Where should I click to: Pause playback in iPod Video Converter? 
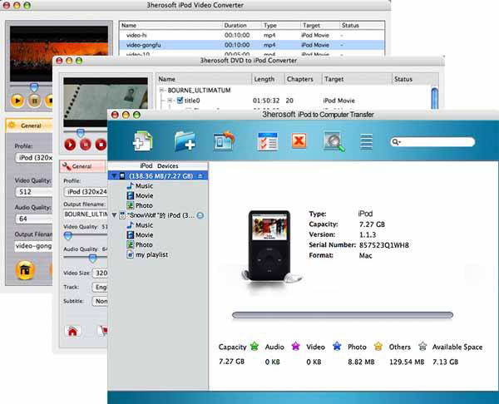coord(34,101)
